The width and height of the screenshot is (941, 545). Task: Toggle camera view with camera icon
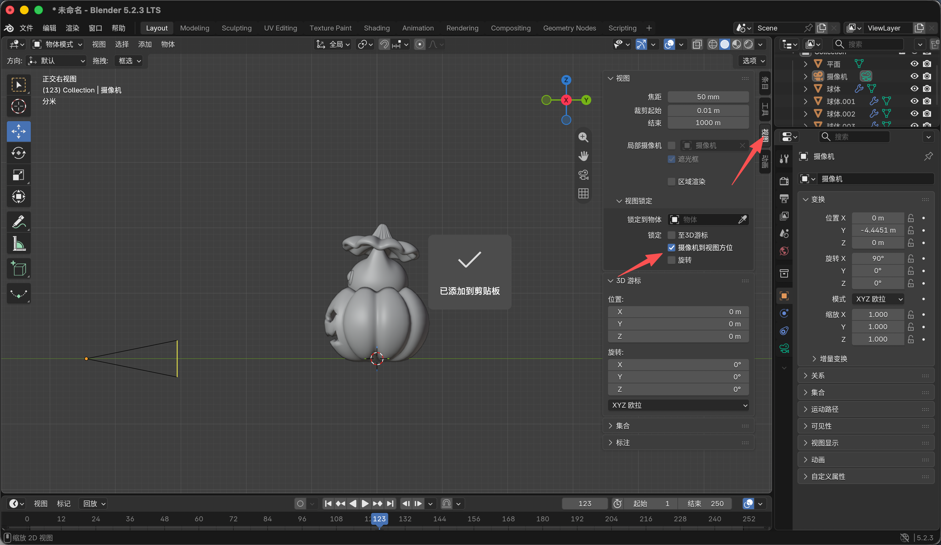click(583, 174)
